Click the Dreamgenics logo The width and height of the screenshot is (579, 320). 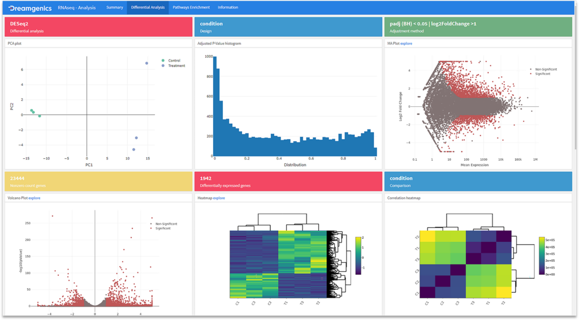[30, 8]
